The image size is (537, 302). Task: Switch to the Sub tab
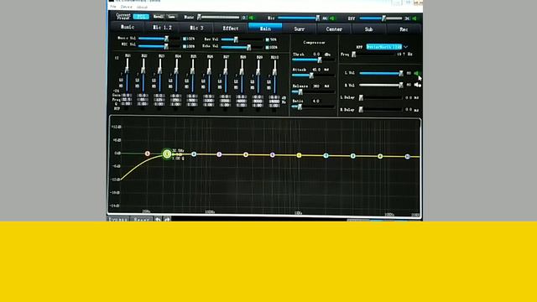368,29
